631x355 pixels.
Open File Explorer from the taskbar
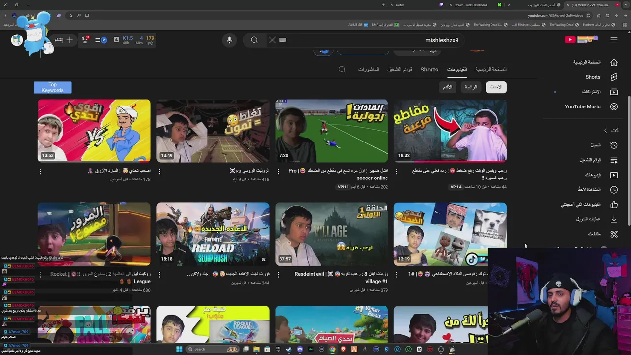[256, 349]
